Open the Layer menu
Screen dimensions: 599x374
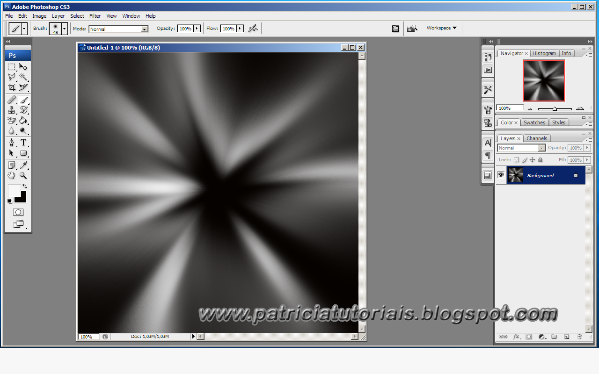(x=58, y=16)
